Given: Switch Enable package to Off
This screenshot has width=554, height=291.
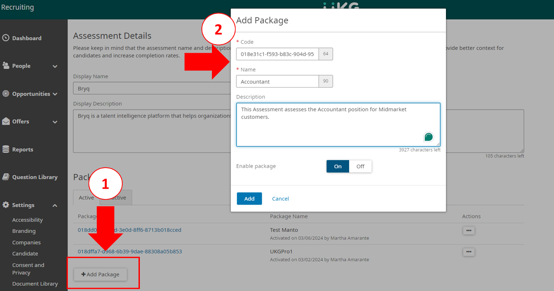Looking at the screenshot, I should tap(360, 166).
